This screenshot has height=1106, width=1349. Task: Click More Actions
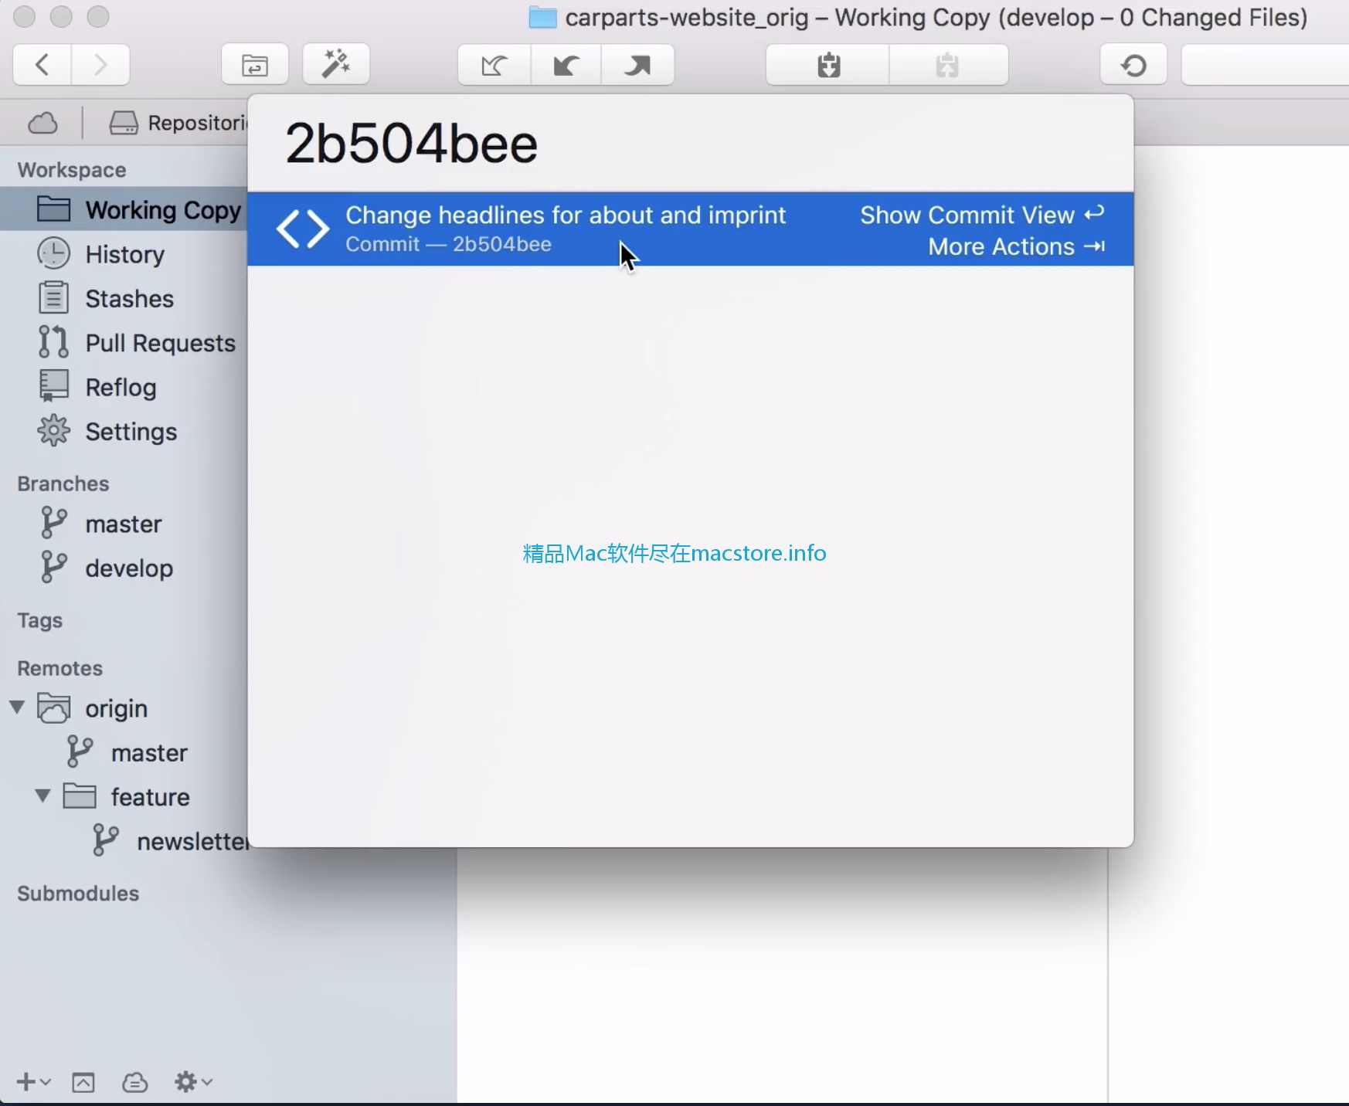tap(1016, 246)
